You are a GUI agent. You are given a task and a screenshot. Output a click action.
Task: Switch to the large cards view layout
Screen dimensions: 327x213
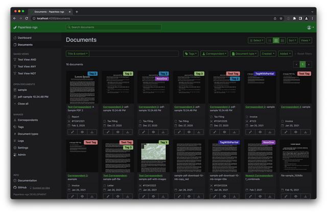tap(283, 40)
